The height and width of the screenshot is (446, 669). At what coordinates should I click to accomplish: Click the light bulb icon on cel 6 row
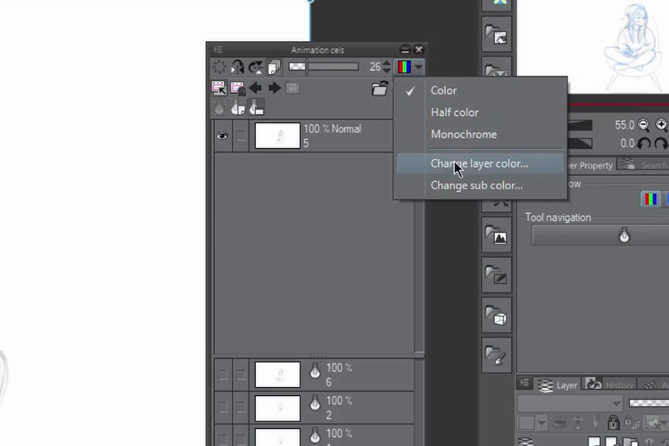[x=315, y=371]
